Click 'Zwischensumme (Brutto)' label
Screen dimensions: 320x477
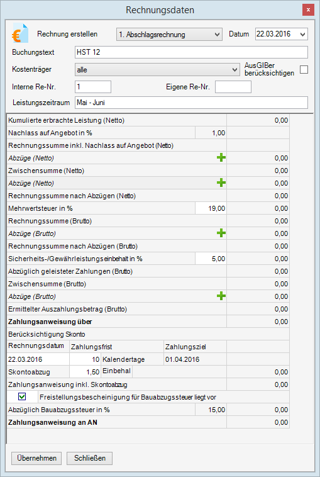click(x=47, y=284)
